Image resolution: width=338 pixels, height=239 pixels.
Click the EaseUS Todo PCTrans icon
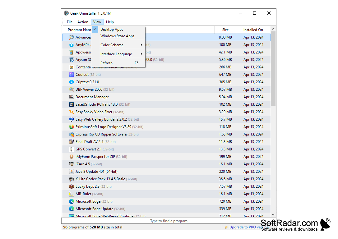pos(71,104)
